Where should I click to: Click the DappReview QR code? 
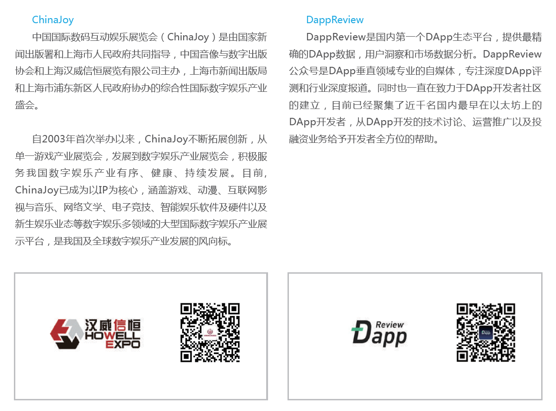coord(486,333)
